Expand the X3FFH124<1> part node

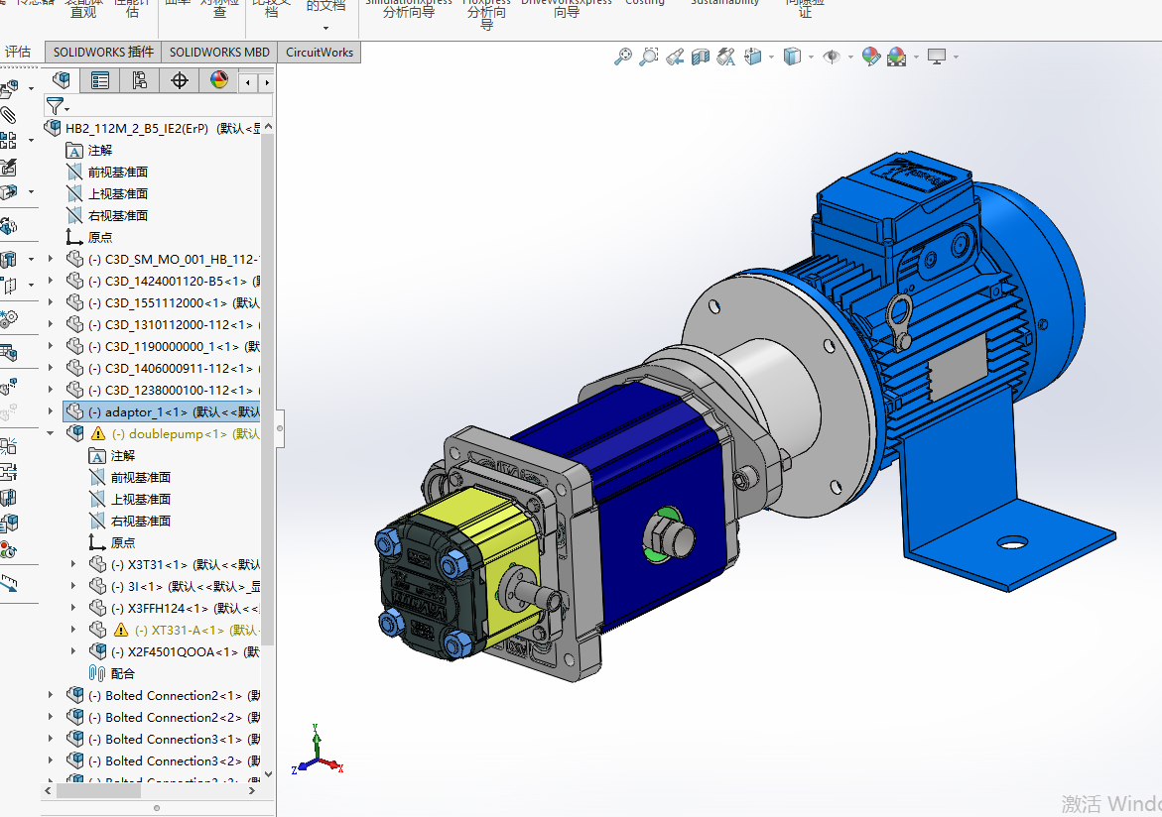pos(72,608)
